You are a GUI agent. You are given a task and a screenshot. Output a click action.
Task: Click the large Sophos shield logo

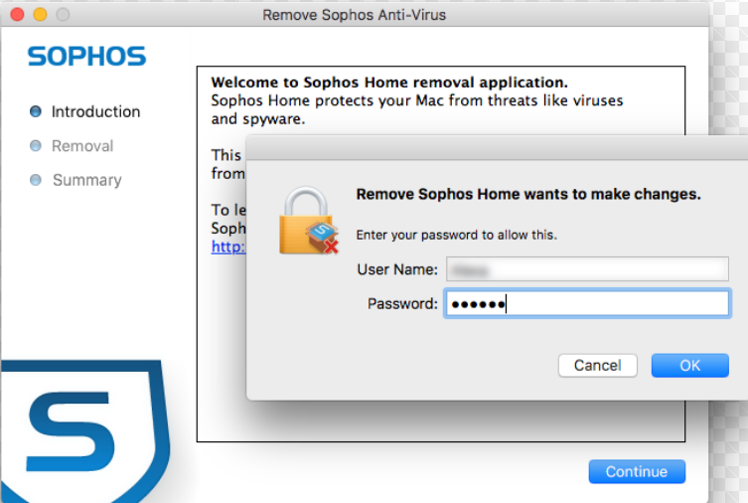(x=84, y=425)
